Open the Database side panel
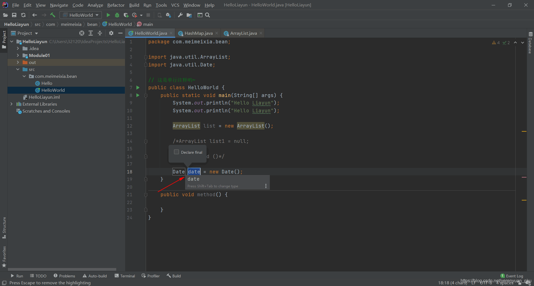Viewport: 534px width, 286px height. point(530,43)
